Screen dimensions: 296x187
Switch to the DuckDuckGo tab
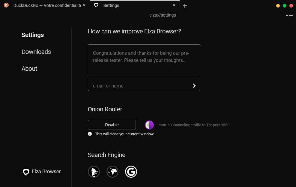[45, 5]
